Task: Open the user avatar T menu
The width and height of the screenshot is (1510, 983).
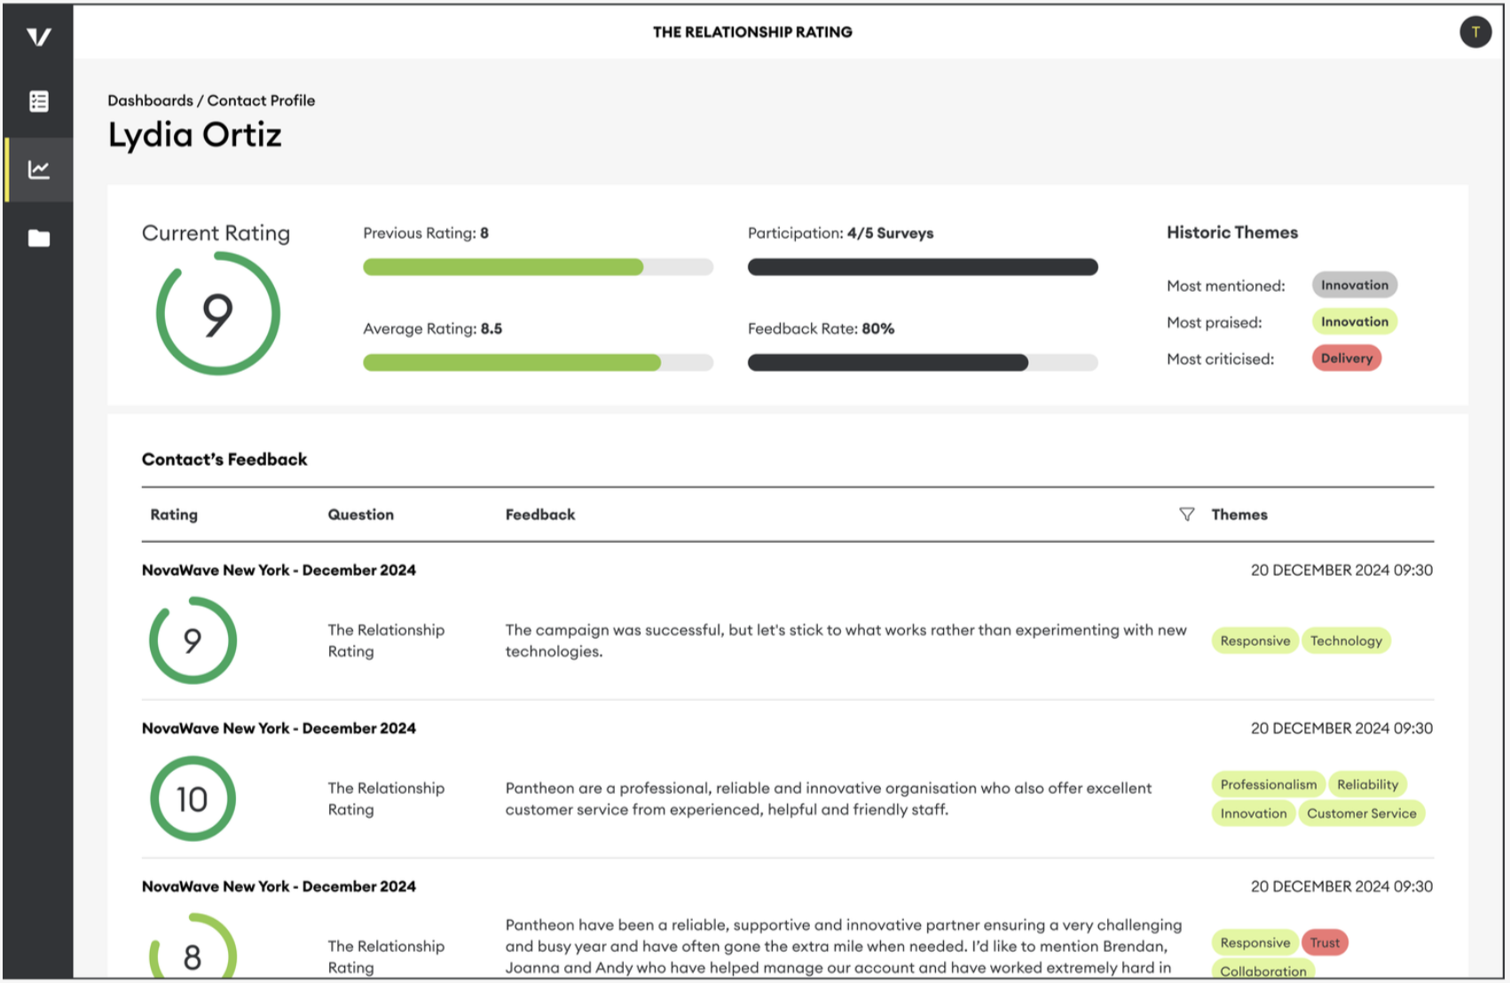Action: point(1475,32)
